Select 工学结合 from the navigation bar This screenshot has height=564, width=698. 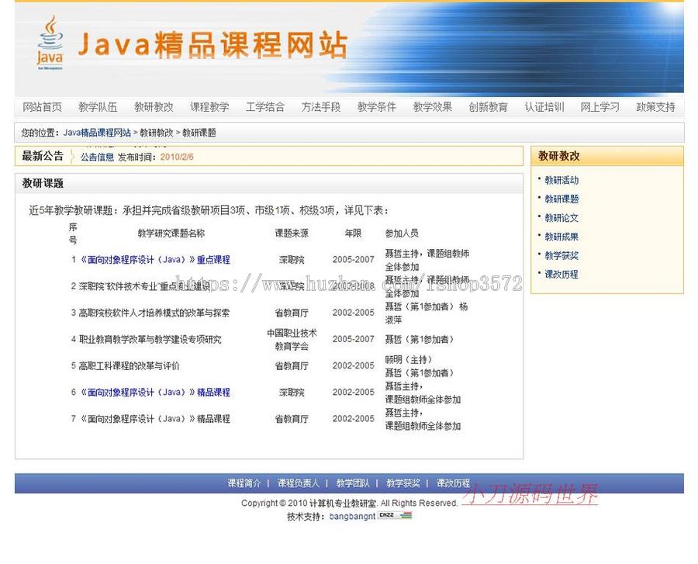(x=264, y=107)
